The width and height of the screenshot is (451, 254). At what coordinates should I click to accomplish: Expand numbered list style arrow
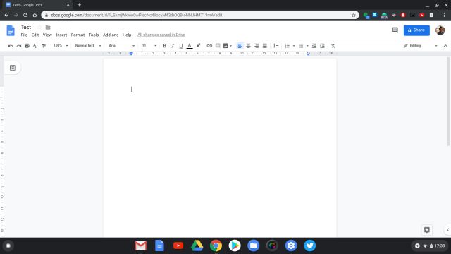tap(294, 46)
